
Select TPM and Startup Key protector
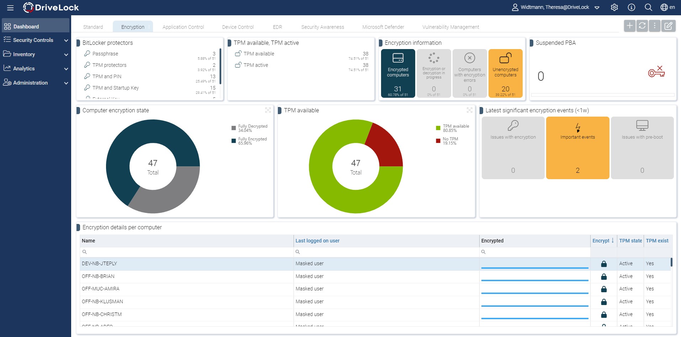coord(150,89)
